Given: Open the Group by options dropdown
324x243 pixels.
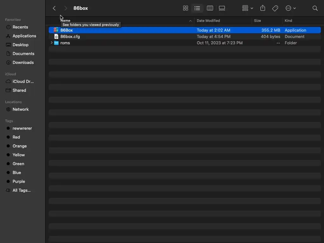Looking at the screenshot, I should [247, 8].
